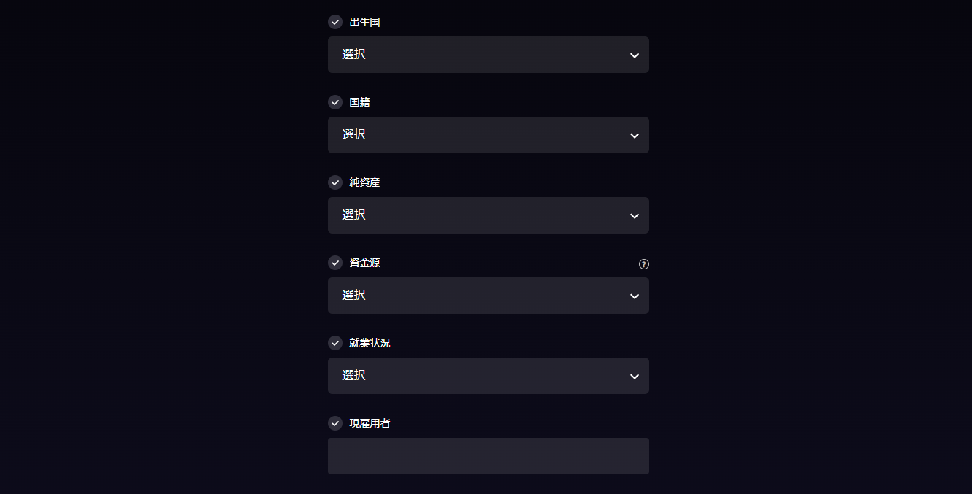Viewport: 972px width, 494px height.
Task: Open the help question-mark icon for 資金源
Action: click(x=643, y=264)
